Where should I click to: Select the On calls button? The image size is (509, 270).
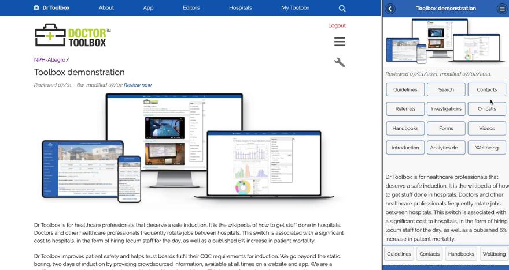click(486, 108)
